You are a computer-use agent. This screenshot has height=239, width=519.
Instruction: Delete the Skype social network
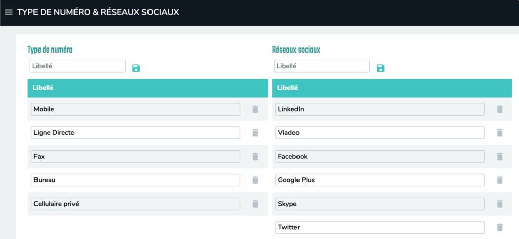[500, 204]
